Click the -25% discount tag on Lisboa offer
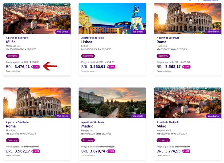 [111, 66]
